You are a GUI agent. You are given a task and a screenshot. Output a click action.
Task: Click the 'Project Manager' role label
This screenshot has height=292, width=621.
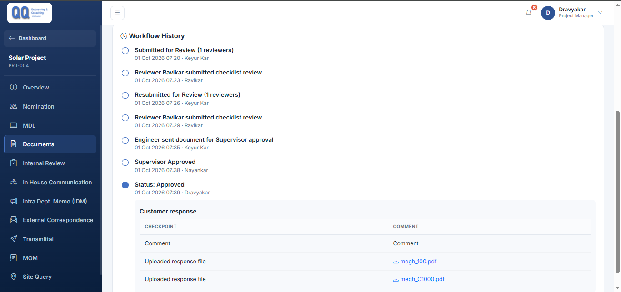[x=576, y=16]
